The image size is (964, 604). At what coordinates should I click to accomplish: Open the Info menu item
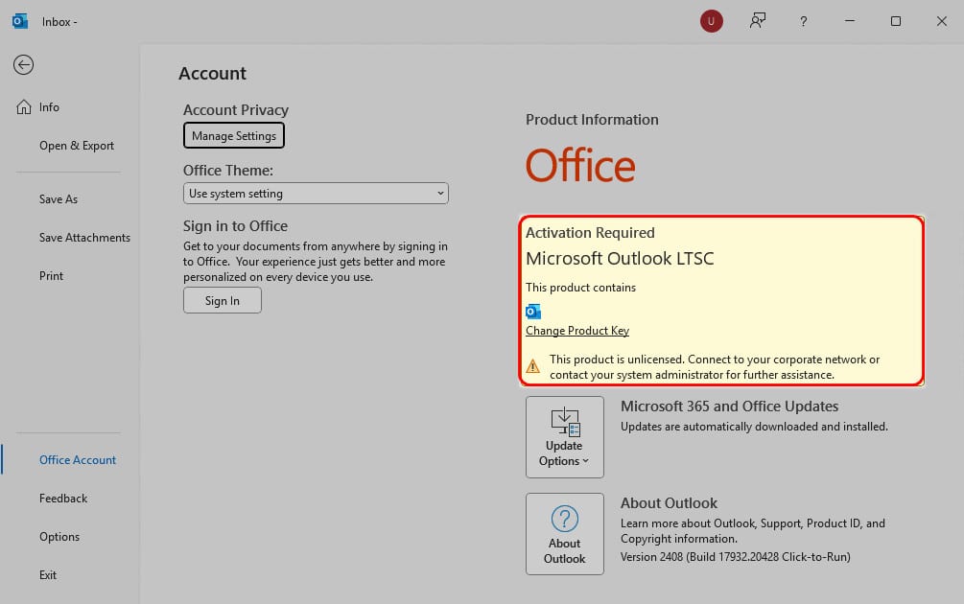click(x=49, y=107)
